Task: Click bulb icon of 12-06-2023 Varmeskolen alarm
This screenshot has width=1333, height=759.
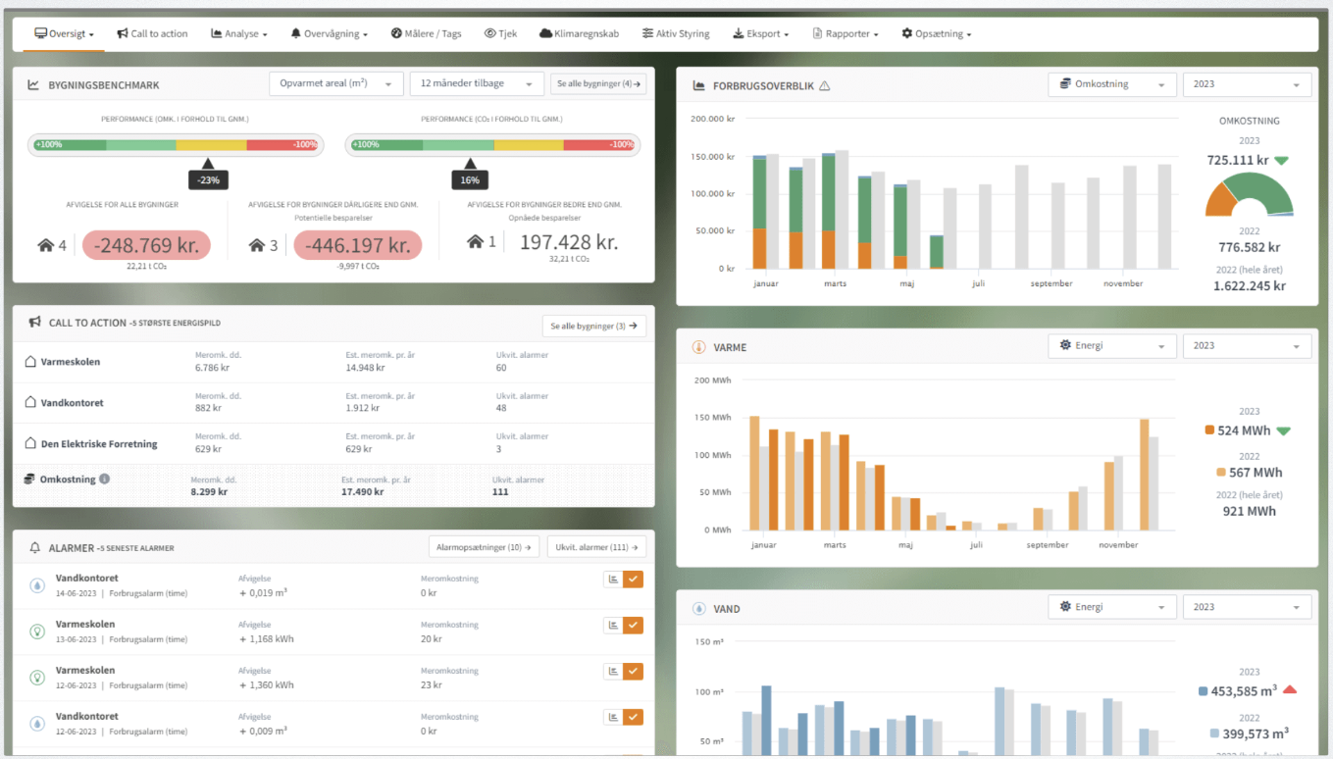Action: [x=37, y=678]
